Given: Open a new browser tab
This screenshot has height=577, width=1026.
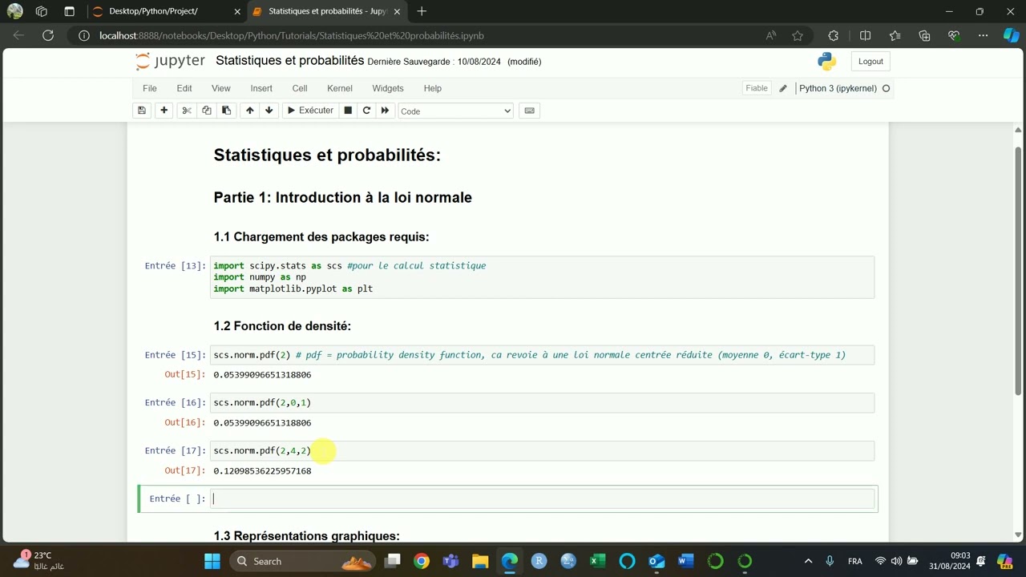Looking at the screenshot, I should (422, 11).
